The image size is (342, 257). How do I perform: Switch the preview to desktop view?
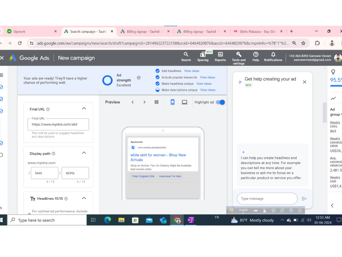coord(185,102)
